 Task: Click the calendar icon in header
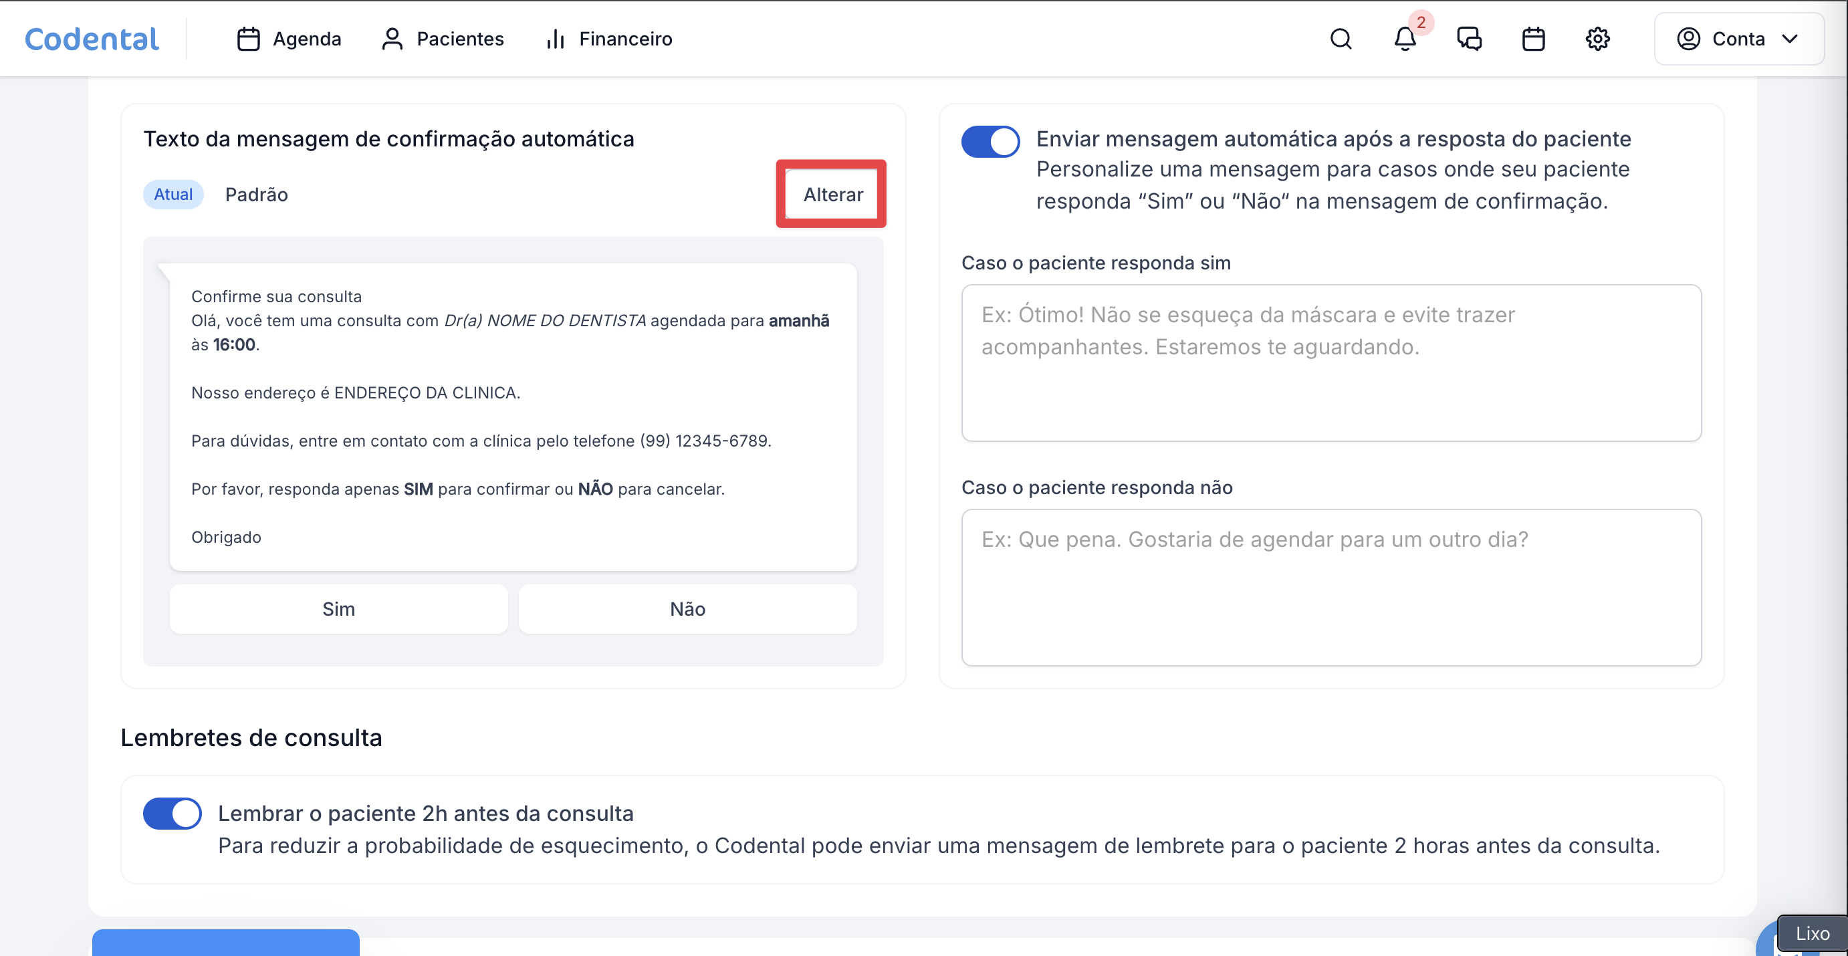[1533, 39]
